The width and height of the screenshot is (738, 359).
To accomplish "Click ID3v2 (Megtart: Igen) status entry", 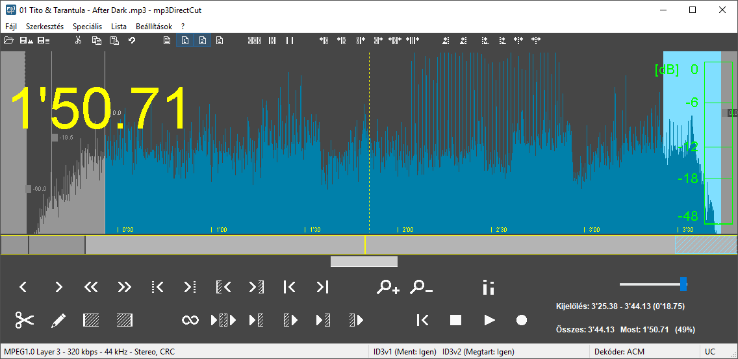I will [478, 351].
